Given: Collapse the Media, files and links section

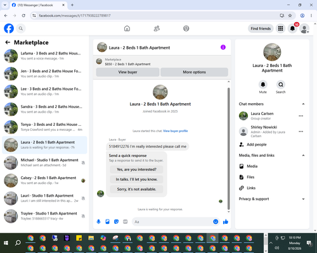Looking at the screenshot, I should coord(303,156).
